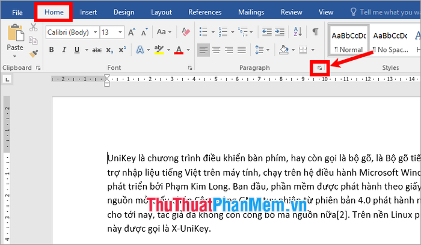The image size is (421, 245).
Task: Click in the paragraph starting with UniKey
Action: click(x=264, y=193)
